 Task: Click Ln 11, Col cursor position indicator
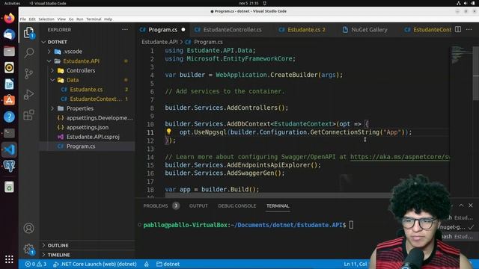[356, 264]
